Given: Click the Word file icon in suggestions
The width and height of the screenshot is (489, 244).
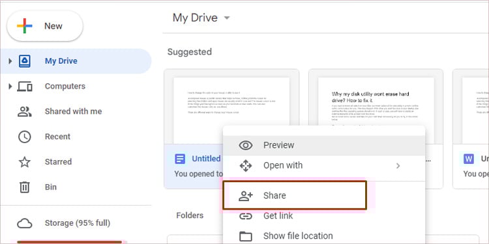Looking at the screenshot, I should click(468, 159).
